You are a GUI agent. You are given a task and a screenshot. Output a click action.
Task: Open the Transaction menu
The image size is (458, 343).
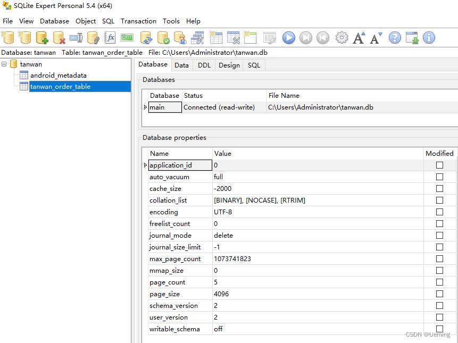click(138, 21)
